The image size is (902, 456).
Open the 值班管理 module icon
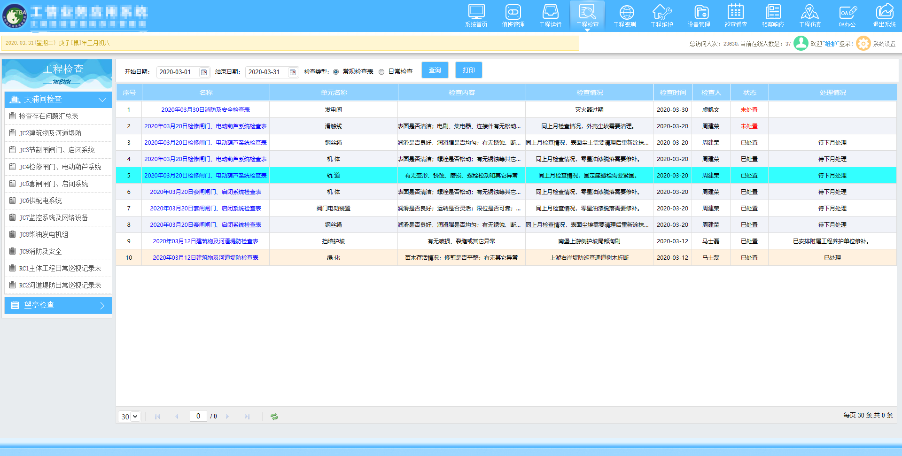pos(513,16)
